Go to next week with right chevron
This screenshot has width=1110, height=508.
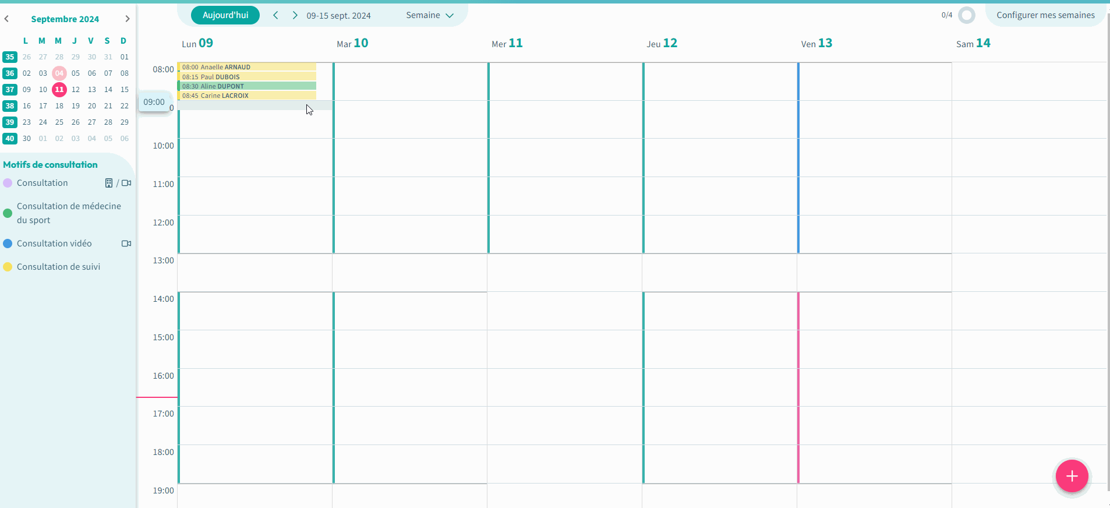coord(295,15)
